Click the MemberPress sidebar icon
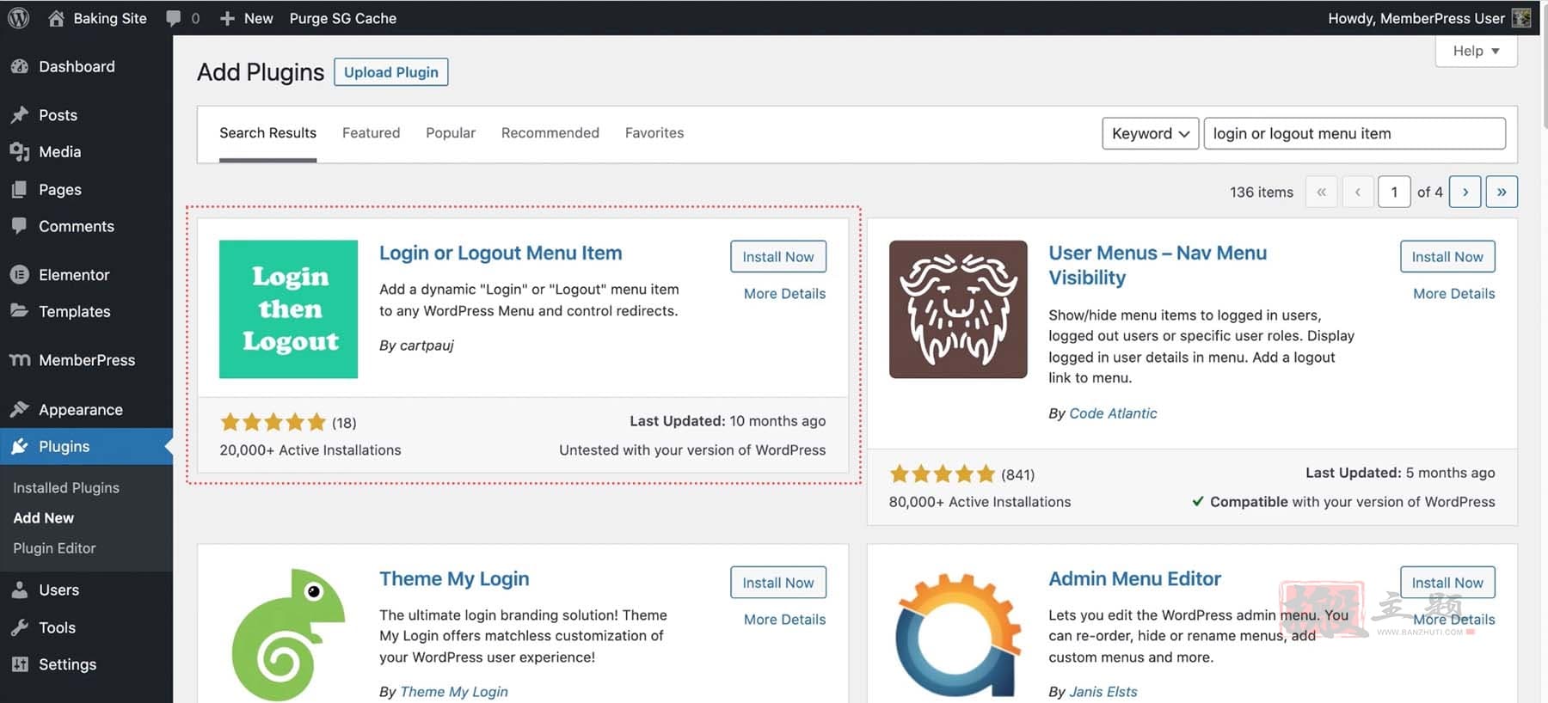 tap(20, 360)
